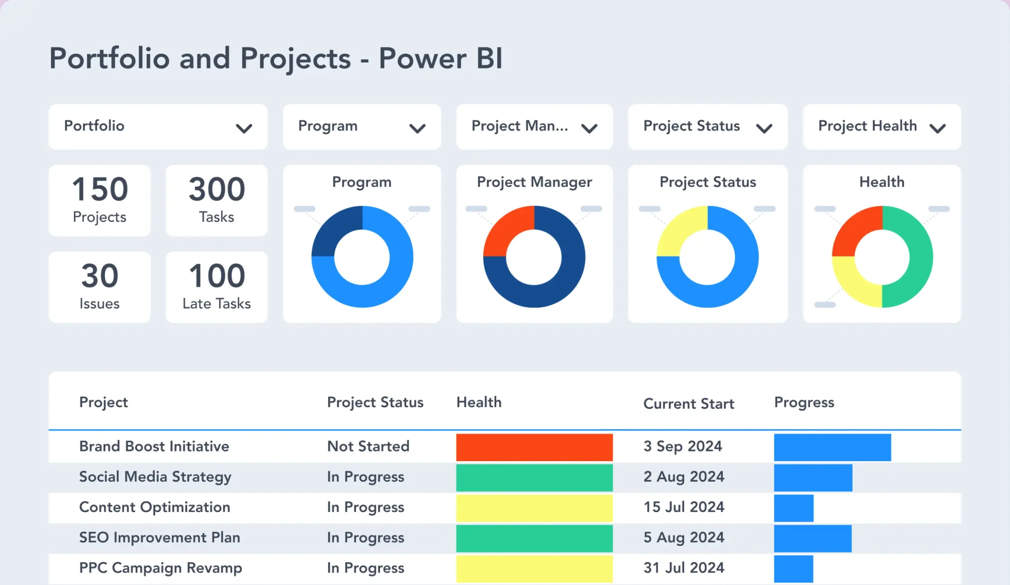Open the Project Status filter dropdown

707,127
